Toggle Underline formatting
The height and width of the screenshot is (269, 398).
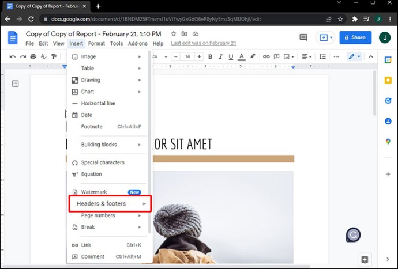tap(231, 56)
